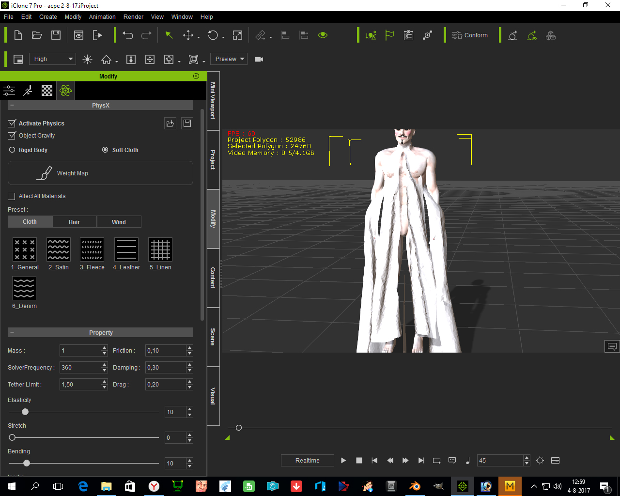This screenshot has width=620, height=496.
Task: Open the Physics atom tab icon
Action: 65,91
